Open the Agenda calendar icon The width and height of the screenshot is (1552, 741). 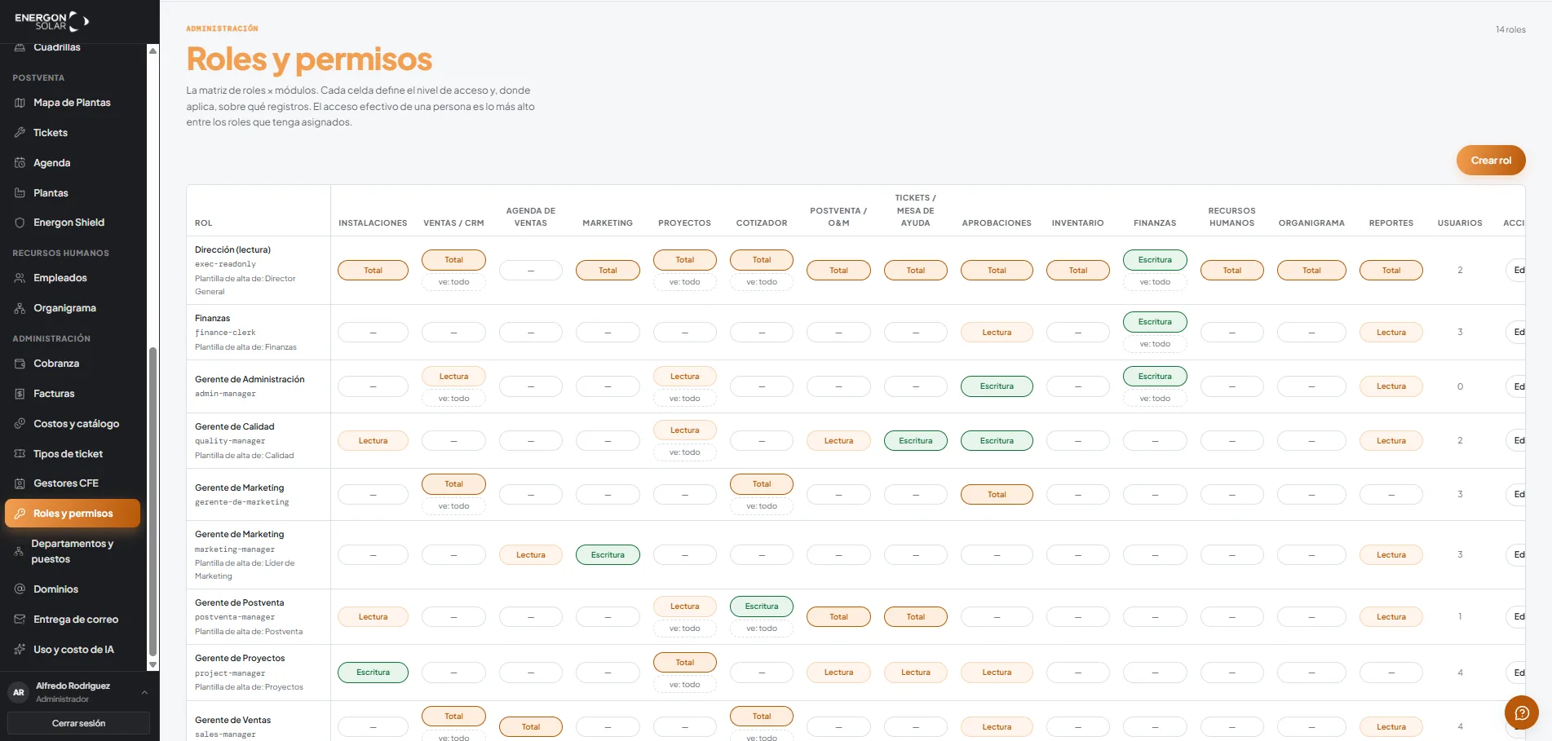tap(20, 163)
